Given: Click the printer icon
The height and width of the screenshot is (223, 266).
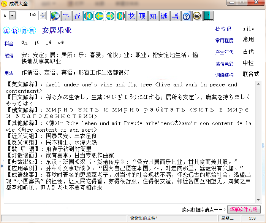Looking at the screenshot, I should 197,16.
